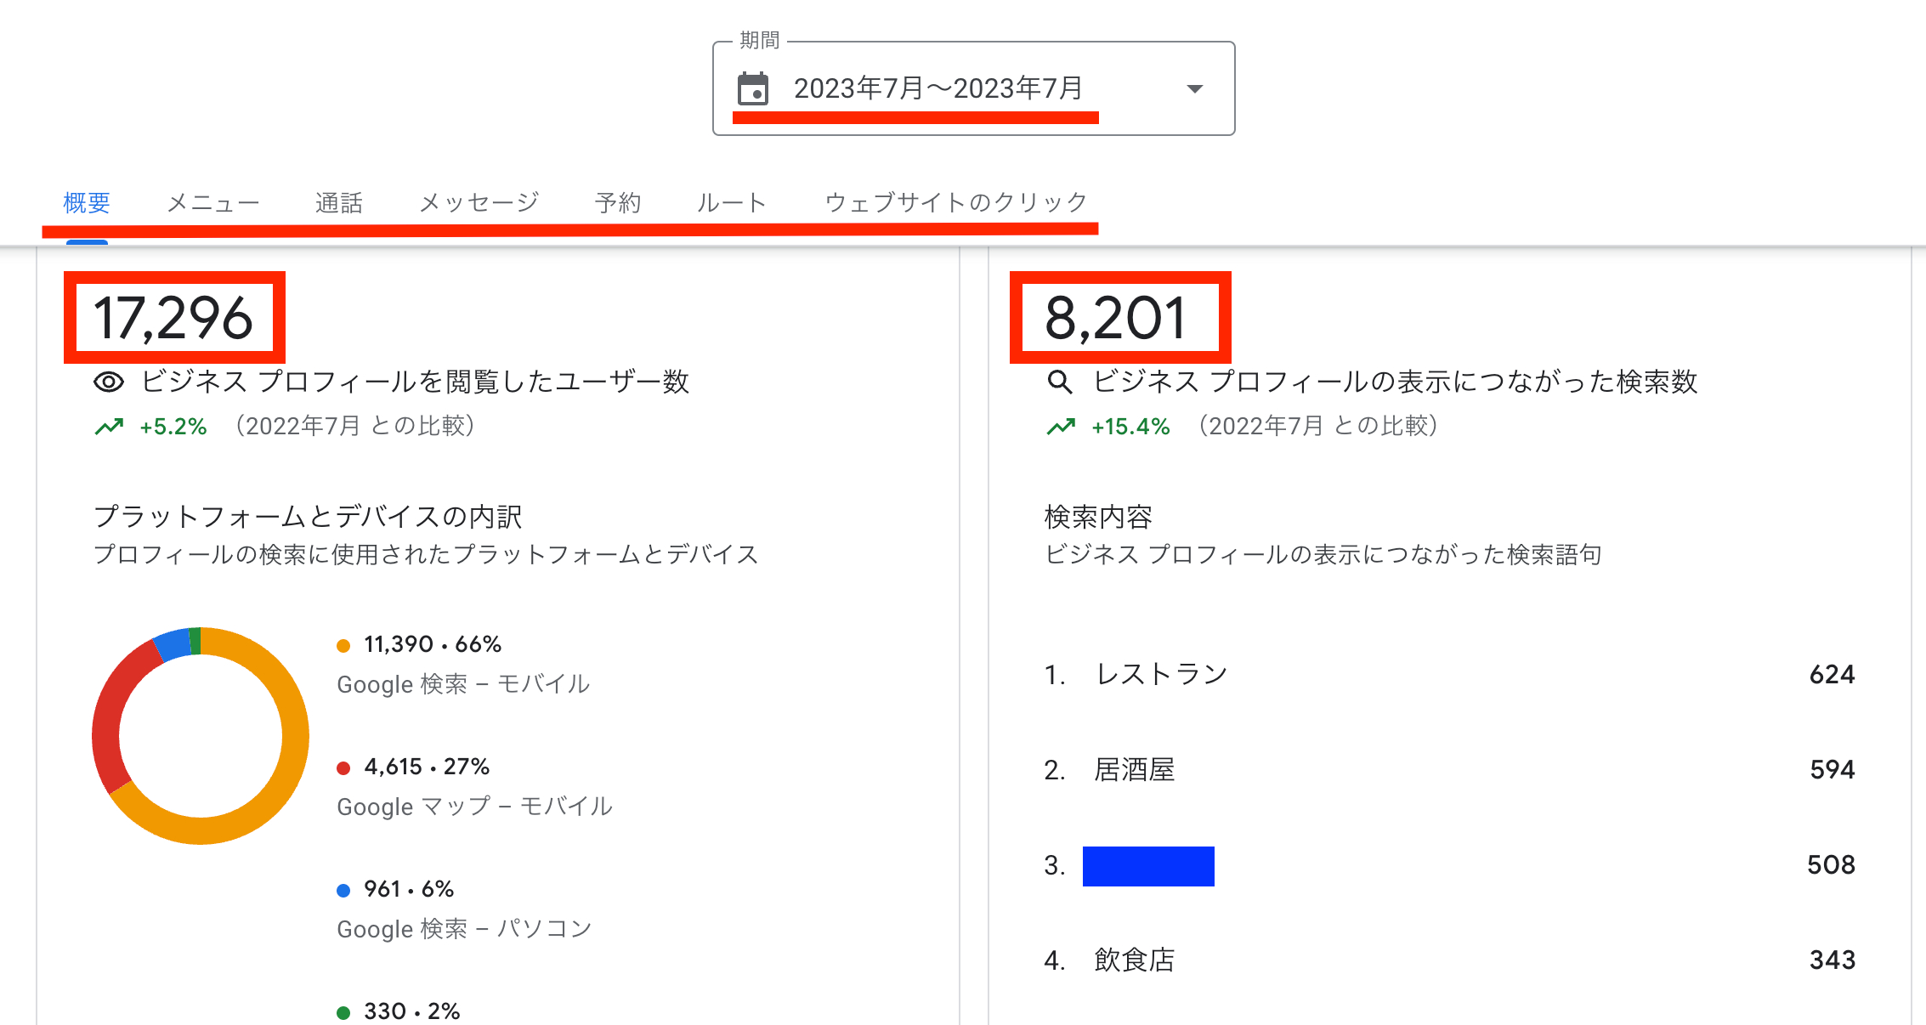Click the レストラン search term entry
1926x1025 pixels.
coord(1160,673)
